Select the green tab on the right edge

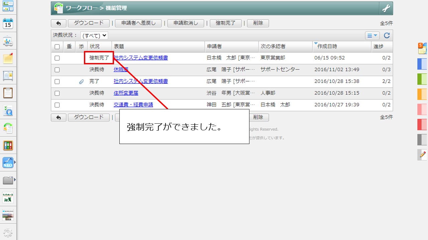(x=422, y=79)
